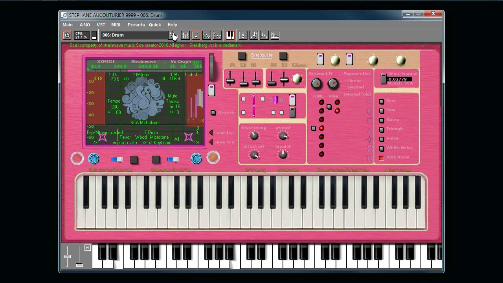
Task: Click the dark square button right of Strainwave logo
Action: (x=283, y=56)
